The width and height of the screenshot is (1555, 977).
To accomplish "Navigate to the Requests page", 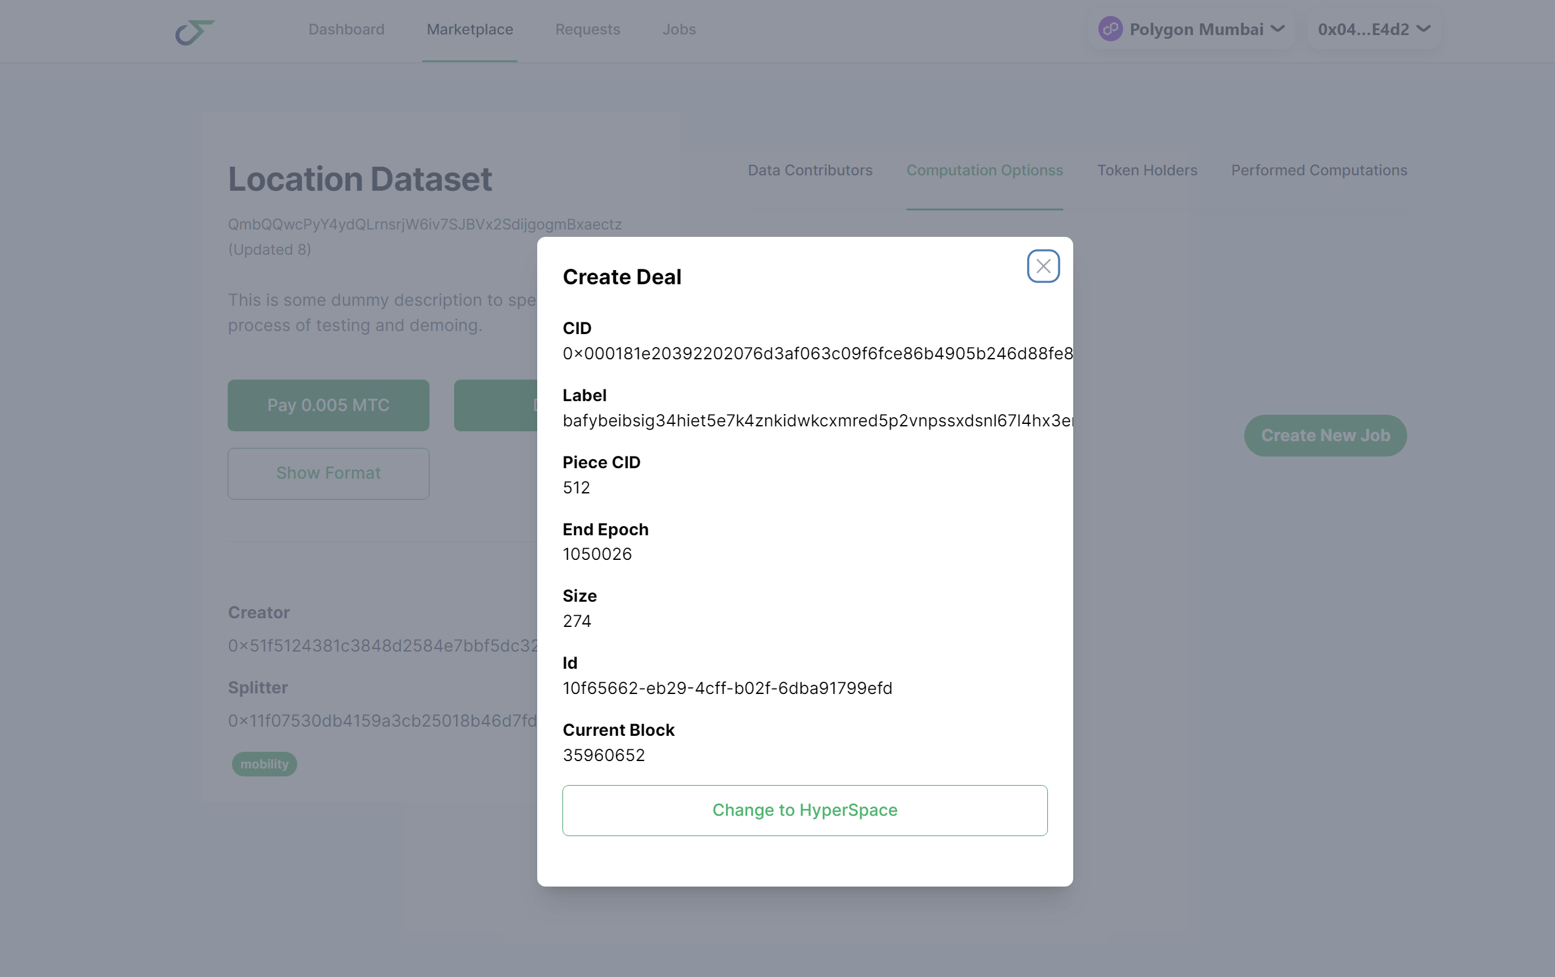I will pyautogui.click(x=587, y=30).
